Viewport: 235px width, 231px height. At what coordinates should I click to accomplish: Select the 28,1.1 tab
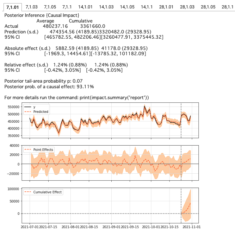[227, 7]
